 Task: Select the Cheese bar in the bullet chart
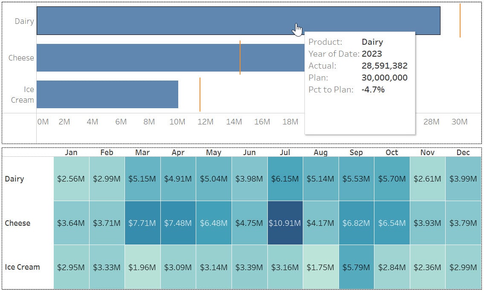[149, 58]
